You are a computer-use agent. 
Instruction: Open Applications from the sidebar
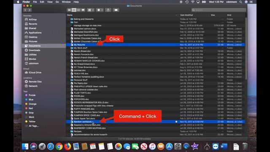(x=35, y=33)
